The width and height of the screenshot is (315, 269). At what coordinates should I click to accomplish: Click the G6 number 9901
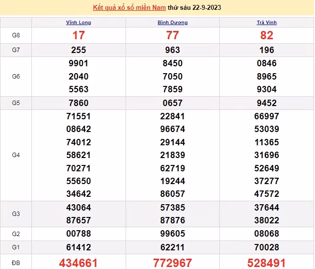point(79,63)
